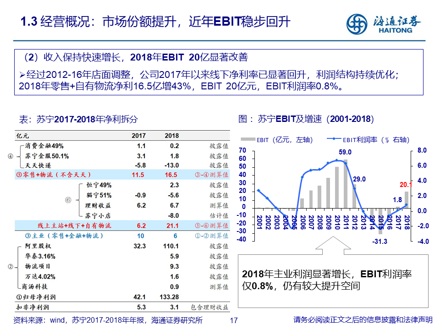Click the 阿里股权 row label
The height and width of the screenshot is (330, 440).
pyautogui.click(x=38, y=246)
